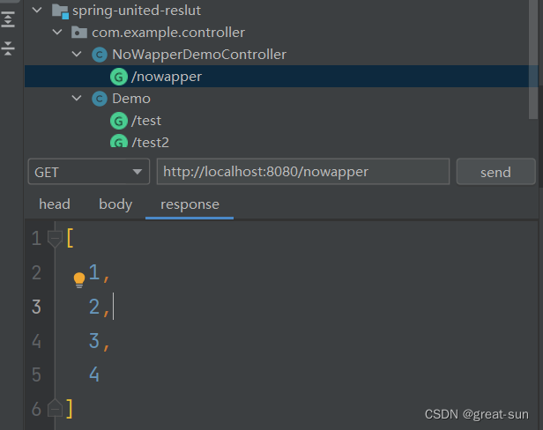Click the com.example.controller package icon
Screen dimensions: 543x430
(x=79, y=33)
